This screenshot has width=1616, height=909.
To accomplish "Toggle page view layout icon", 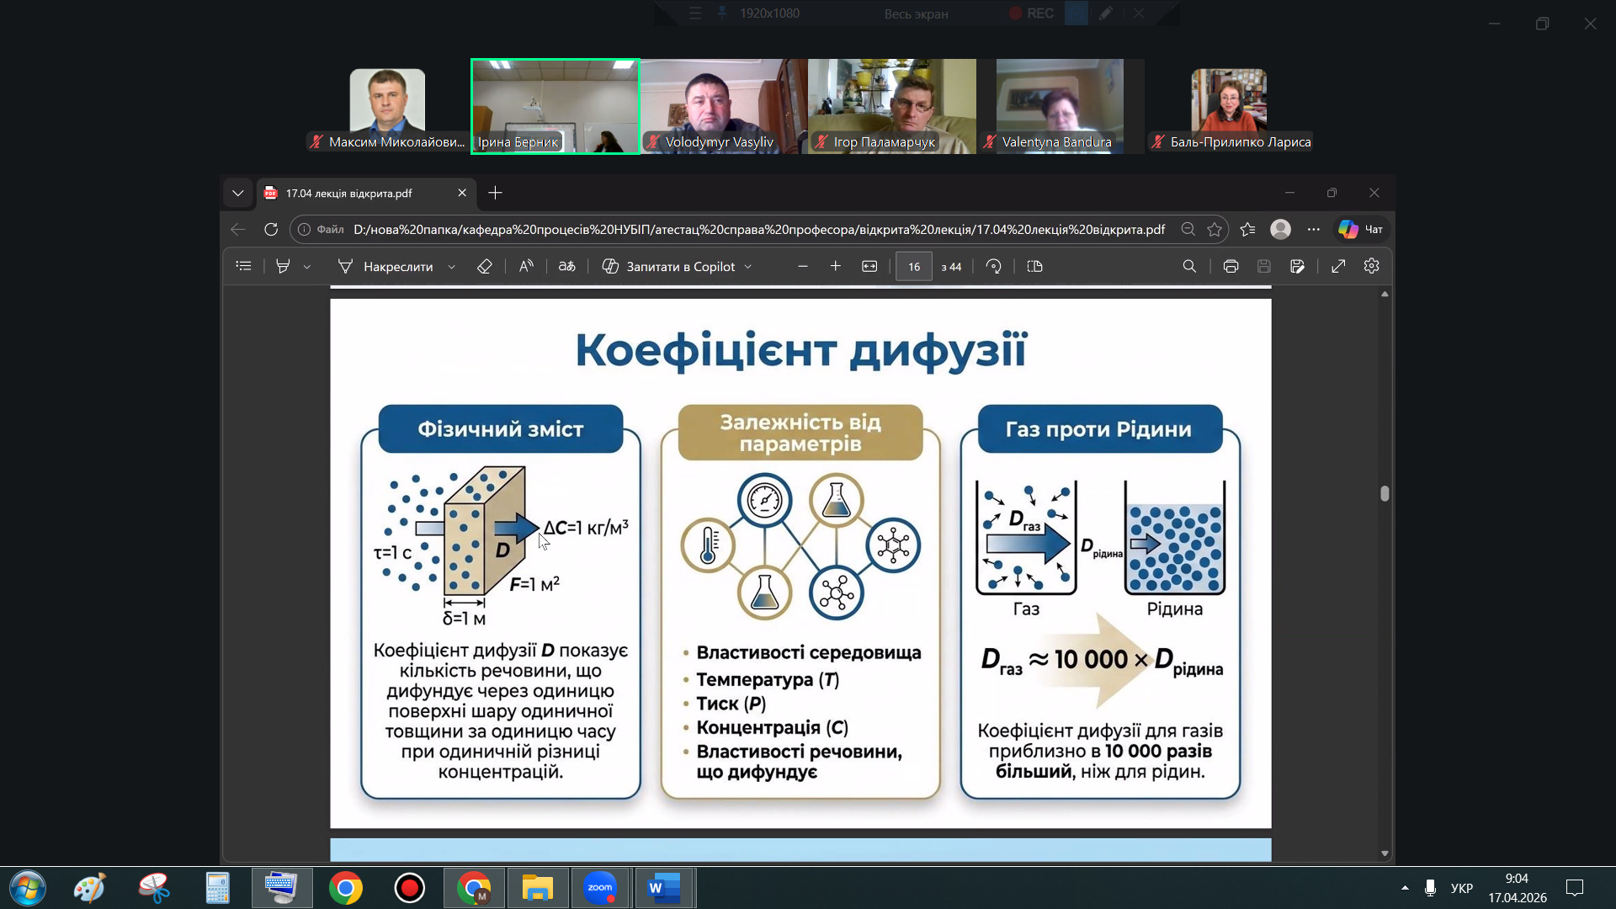I will click(1035, 266).
